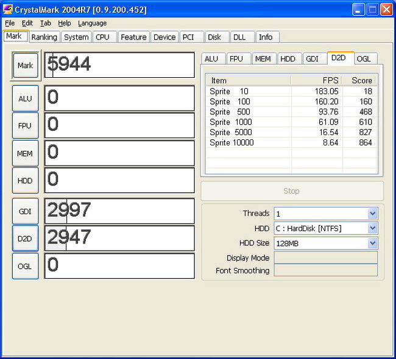
Task: Minimize the CrystalMark window
Action: [358, 10]
